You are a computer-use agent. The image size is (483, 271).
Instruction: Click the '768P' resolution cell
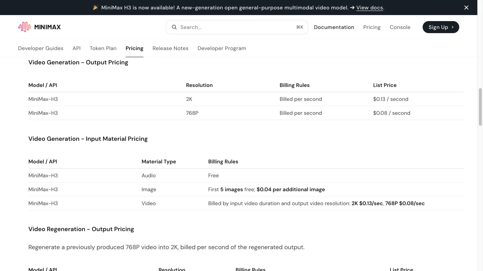point(192,113)
